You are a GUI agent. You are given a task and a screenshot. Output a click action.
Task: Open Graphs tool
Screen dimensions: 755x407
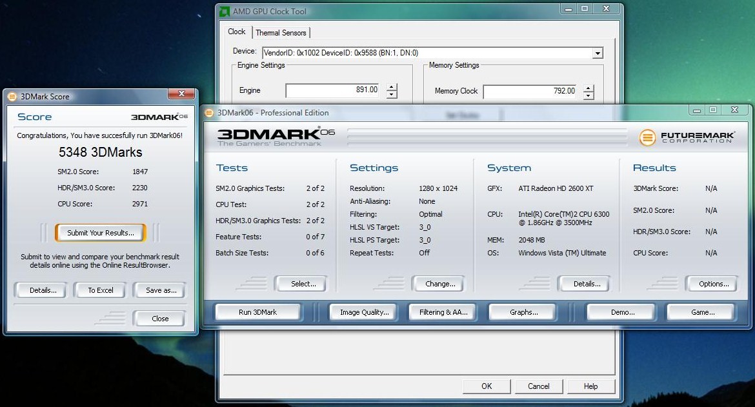523,312
